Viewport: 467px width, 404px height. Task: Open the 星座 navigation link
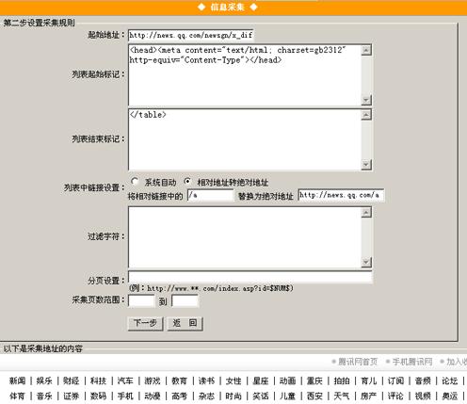[x=260, y=380]
